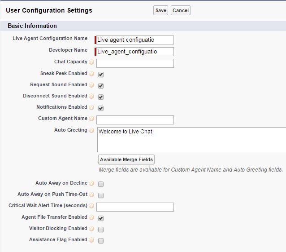Click help icon beside Auto Away on Decline
Viewport: 286px width, 252px height.
click(91, 184)
